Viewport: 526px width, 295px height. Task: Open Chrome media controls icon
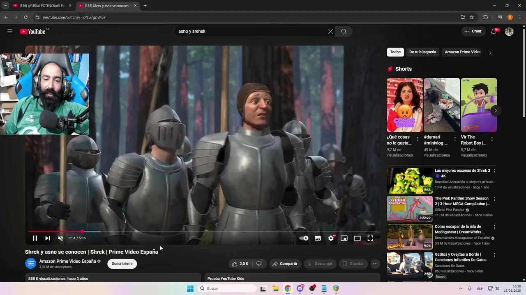500,17
